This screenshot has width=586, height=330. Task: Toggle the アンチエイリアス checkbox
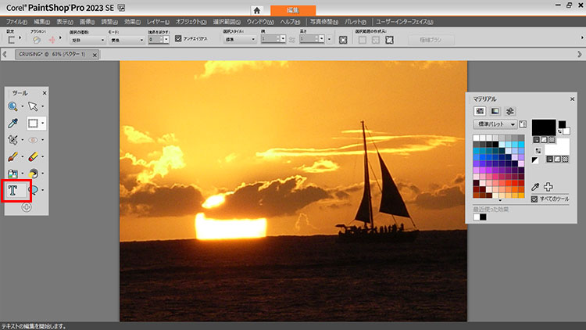point(178,38)
